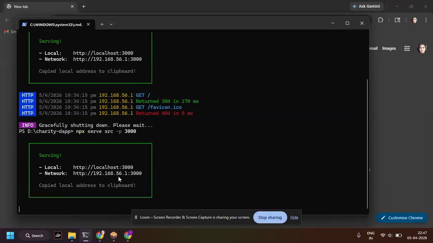Select the Terminal icon in the taskbar
Screen dimensions: 433x243
[x=86, y=235]
